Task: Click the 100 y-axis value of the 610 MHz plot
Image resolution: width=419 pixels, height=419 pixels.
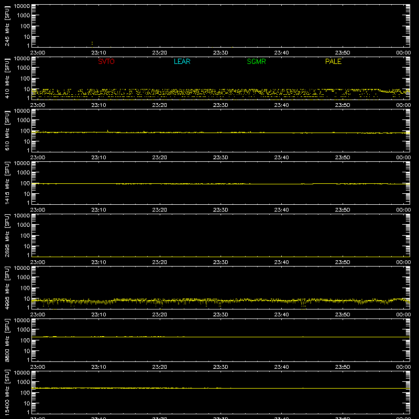Action: coord(25,131)
